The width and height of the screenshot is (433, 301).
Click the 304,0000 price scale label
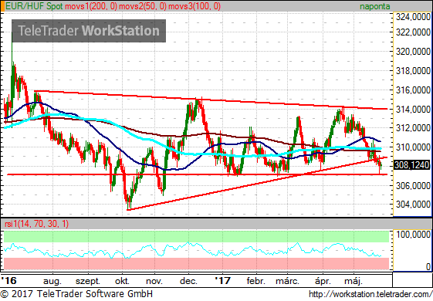pos(413,205)
